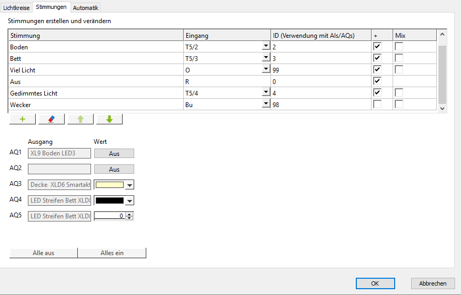Toggle the AQ1 Aus value button
461x295 pixels.
[114, 153]
